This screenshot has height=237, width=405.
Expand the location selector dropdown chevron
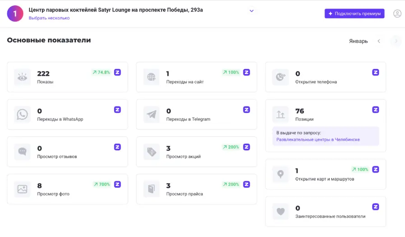click(x=252, y=11)
